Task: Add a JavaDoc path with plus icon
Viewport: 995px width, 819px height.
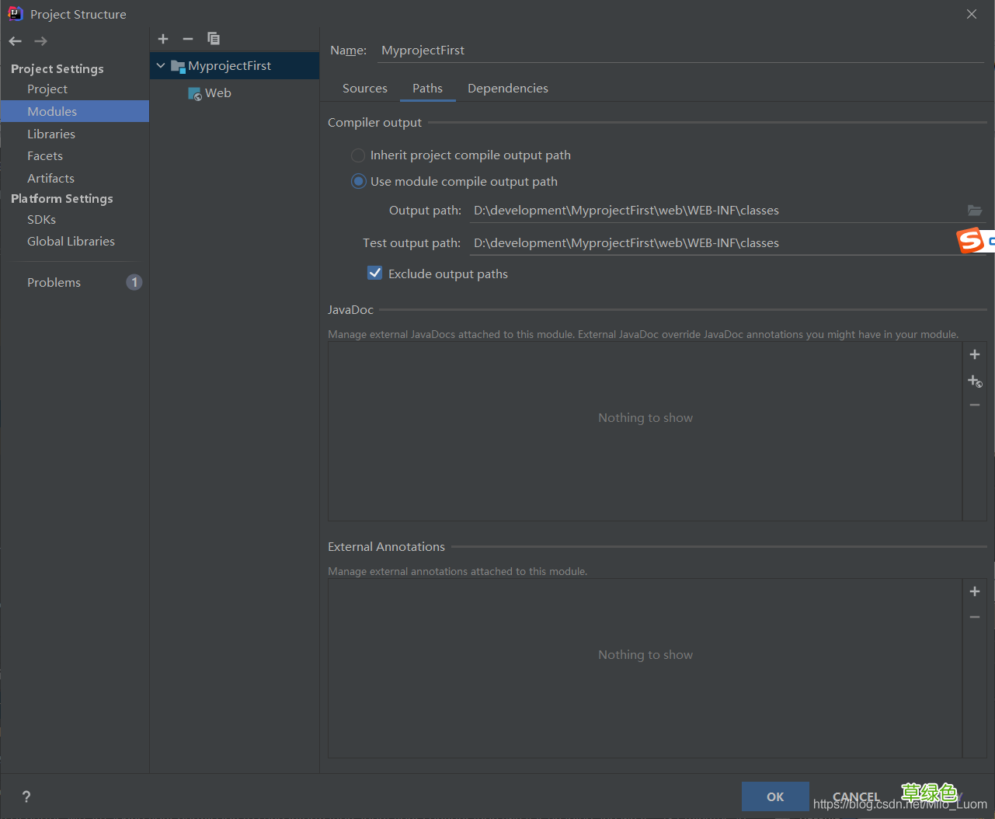Action: coord(975,354)
